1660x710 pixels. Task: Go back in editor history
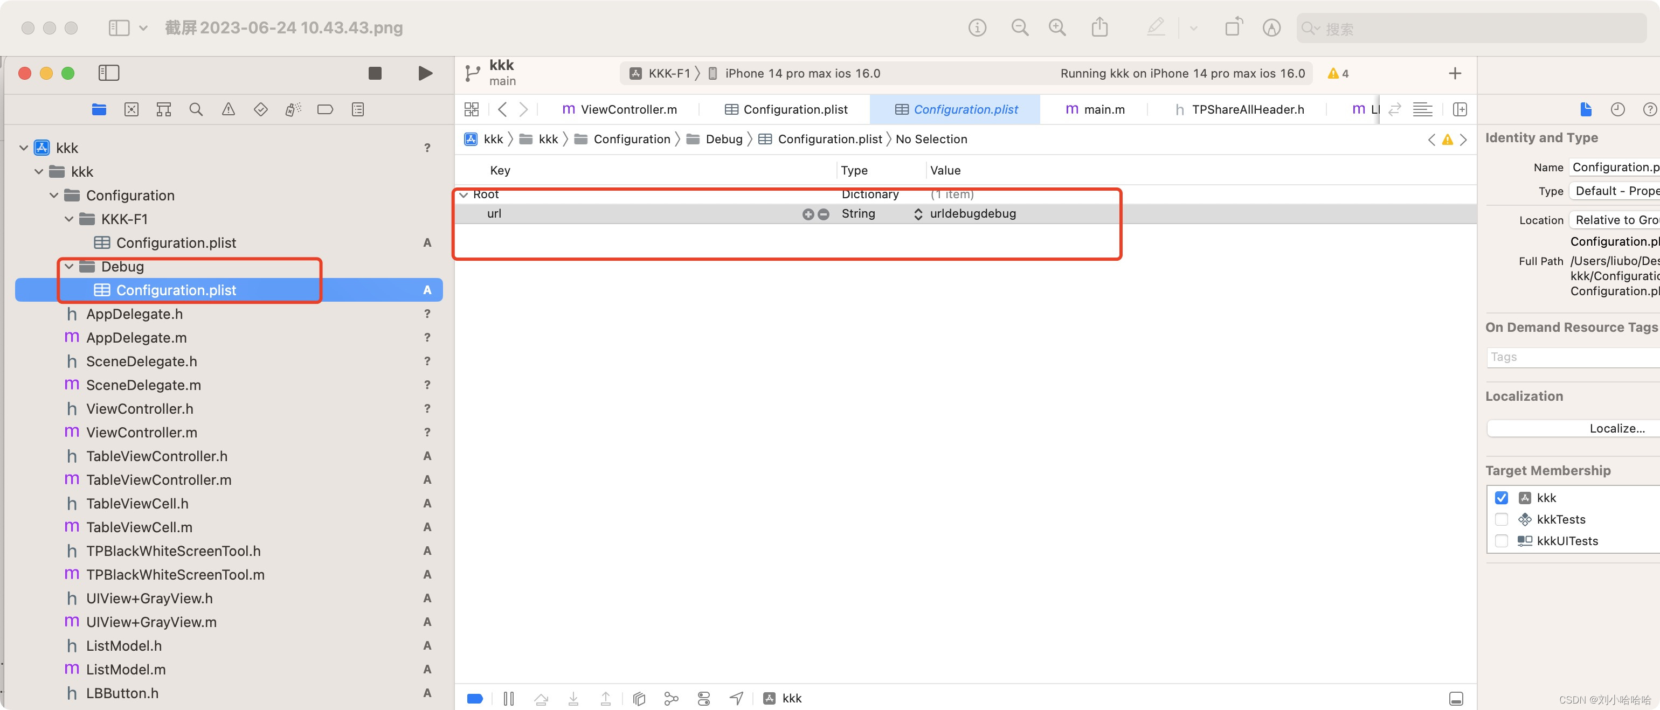pyautogui.click(x=503, y=109)
